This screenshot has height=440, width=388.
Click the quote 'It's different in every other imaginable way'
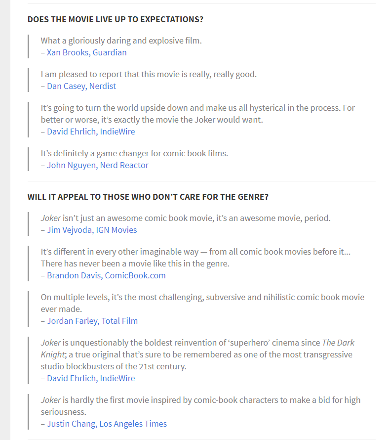[195, 258]
